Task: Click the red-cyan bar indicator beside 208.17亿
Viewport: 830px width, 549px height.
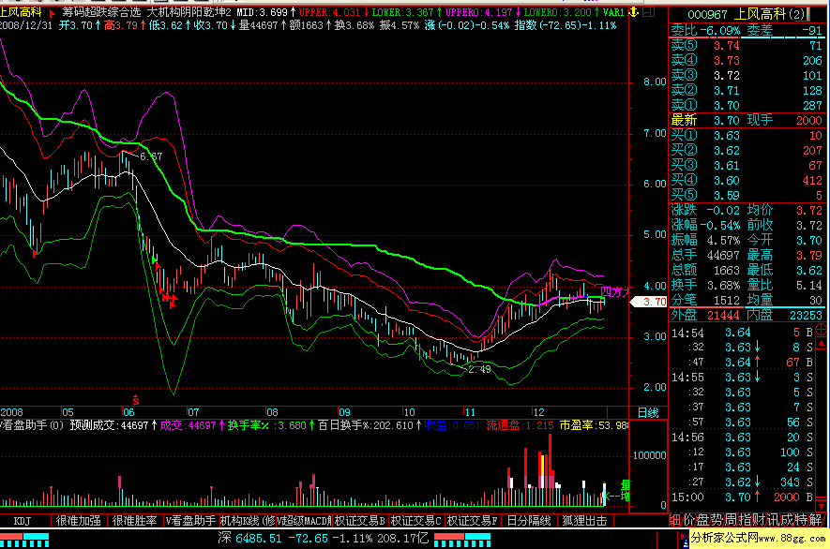Action: 462,540
